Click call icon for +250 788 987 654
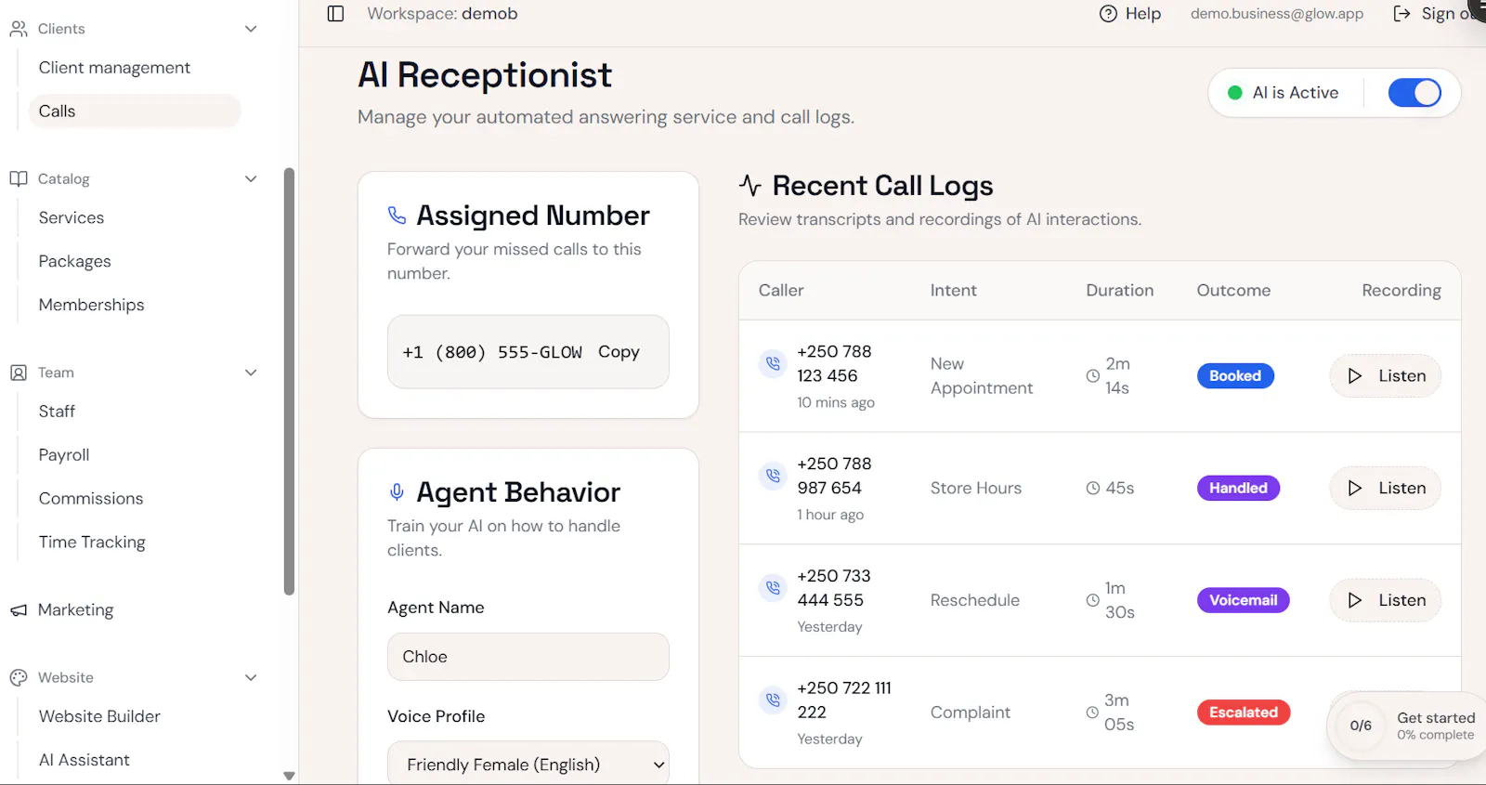This screenshot has height=785, width=1486. click(x=773, y=476)
